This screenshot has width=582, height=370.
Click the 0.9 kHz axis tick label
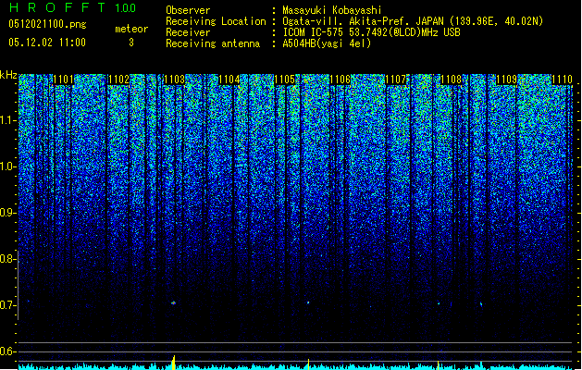click(7, 213)
